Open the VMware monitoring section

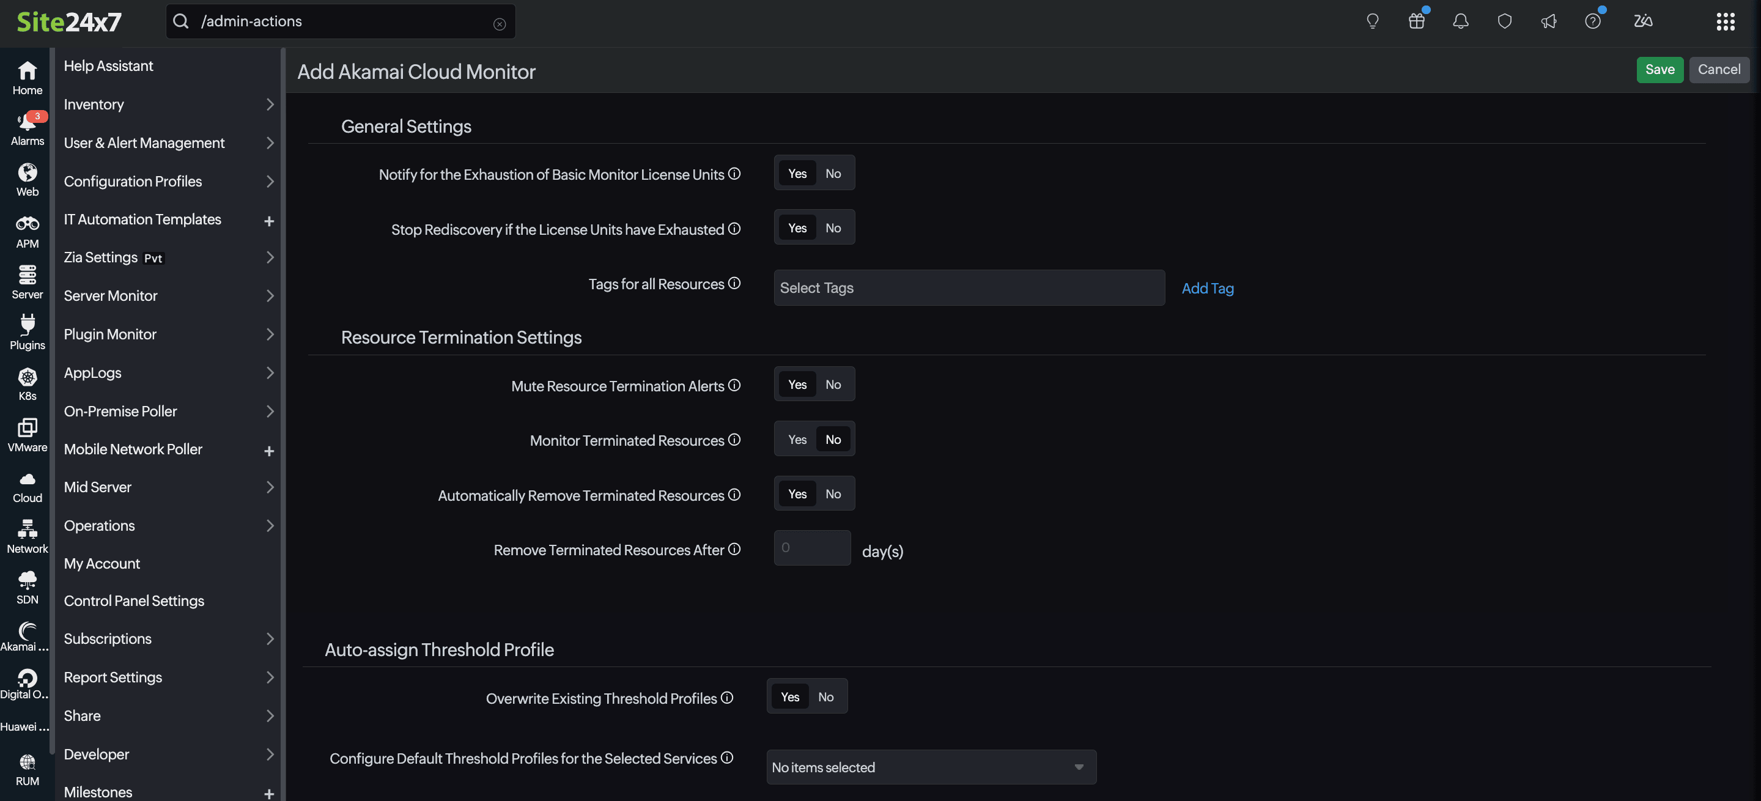click(x=28, y=434)
